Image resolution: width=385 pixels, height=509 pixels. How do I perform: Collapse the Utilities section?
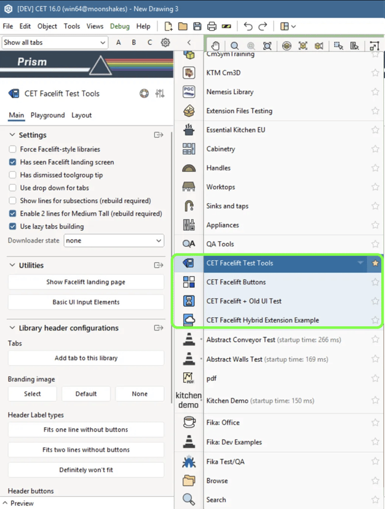[x=12, y=265]
